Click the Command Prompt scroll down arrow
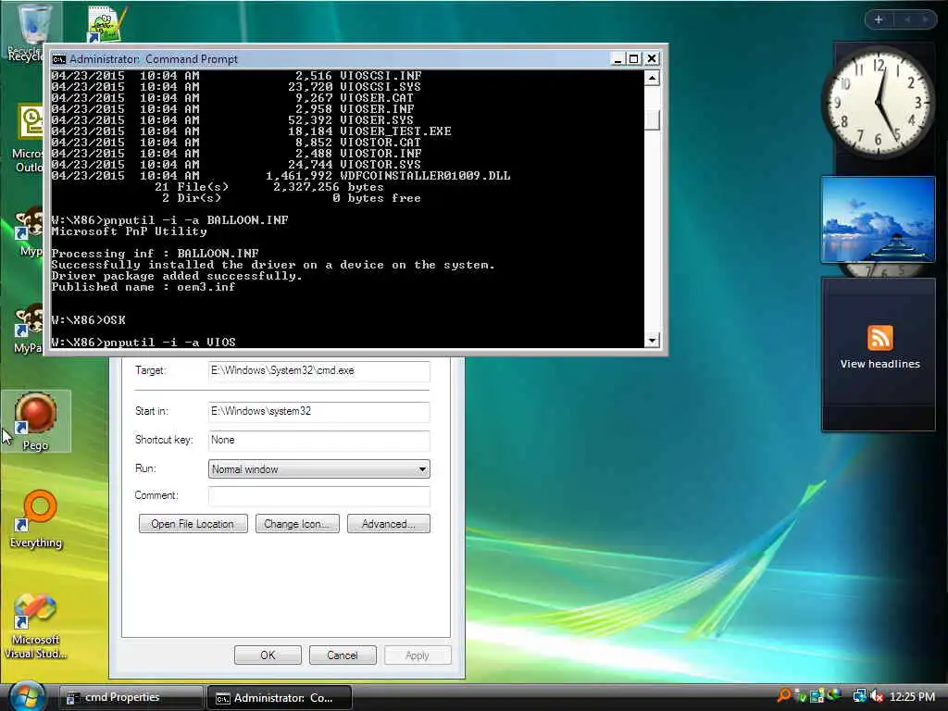 coord(652,341)
